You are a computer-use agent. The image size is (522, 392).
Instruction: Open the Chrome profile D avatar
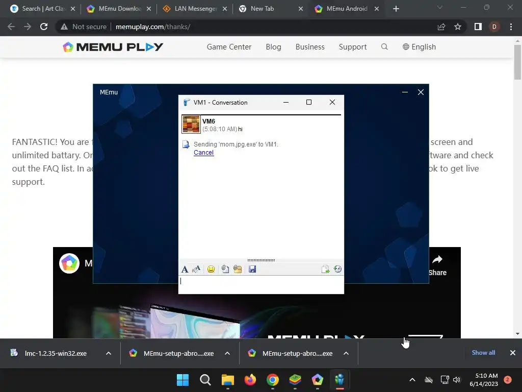coord(494,27)
